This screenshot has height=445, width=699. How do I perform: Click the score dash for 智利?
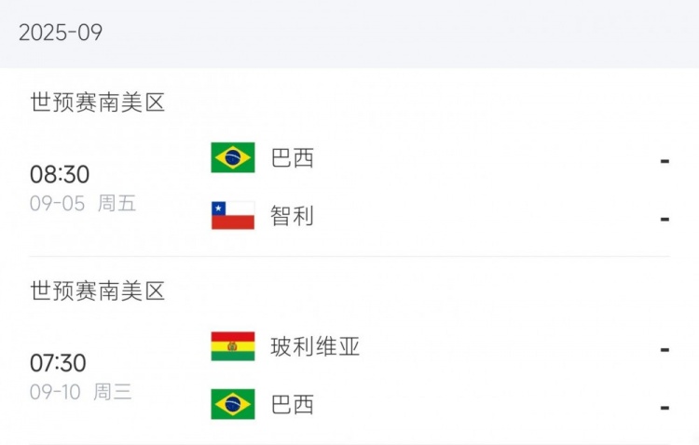coord(665,218)
